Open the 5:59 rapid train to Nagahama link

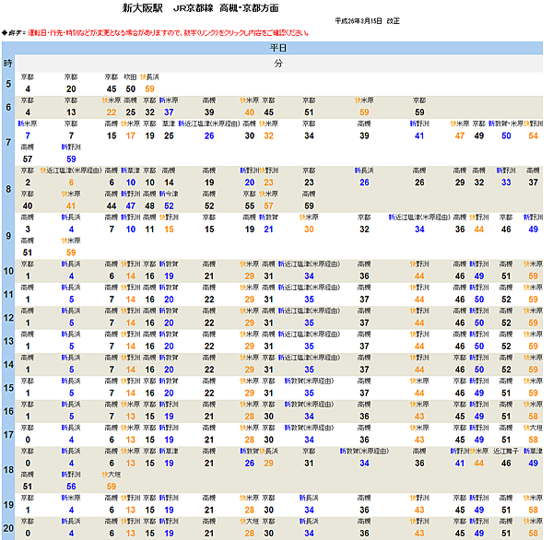pyautogui.click(x=149, y=88)
